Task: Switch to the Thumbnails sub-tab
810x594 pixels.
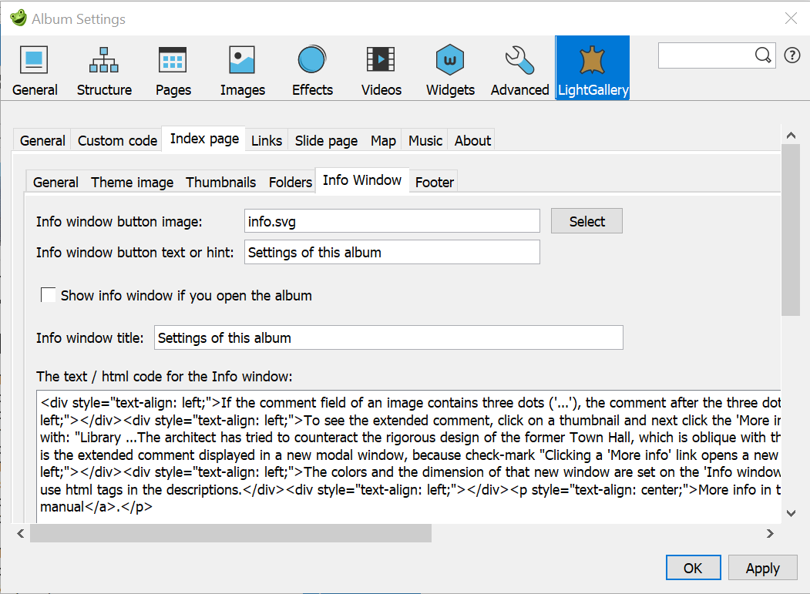Action: coord(220,182)
